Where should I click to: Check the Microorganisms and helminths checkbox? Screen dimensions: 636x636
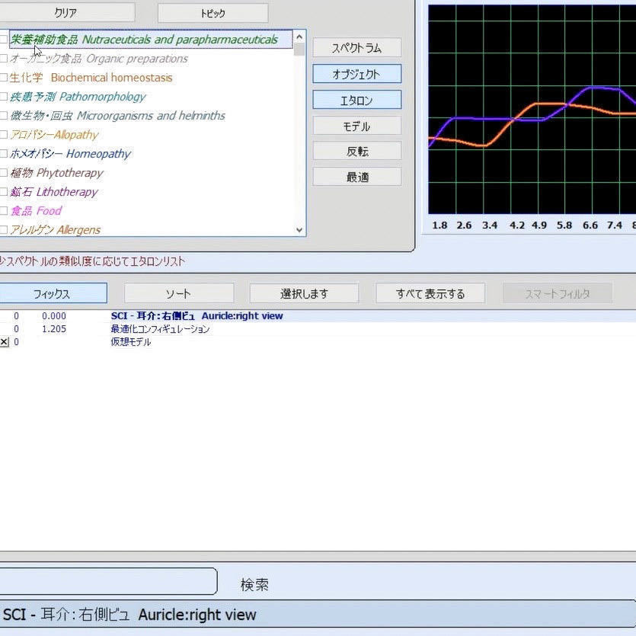click(3, 116)
